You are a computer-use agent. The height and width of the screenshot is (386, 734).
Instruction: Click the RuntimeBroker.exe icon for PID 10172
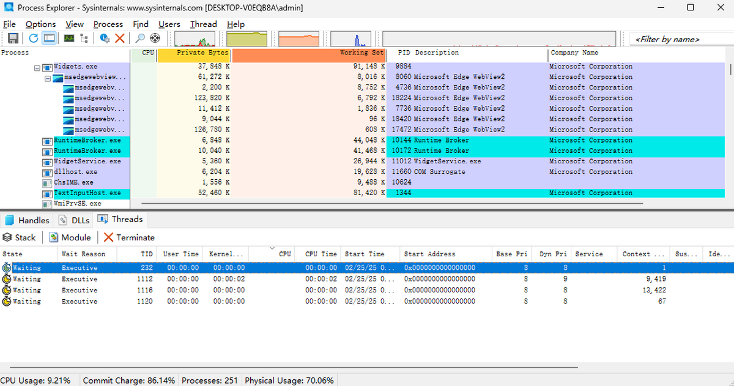[x=47, y=151]
